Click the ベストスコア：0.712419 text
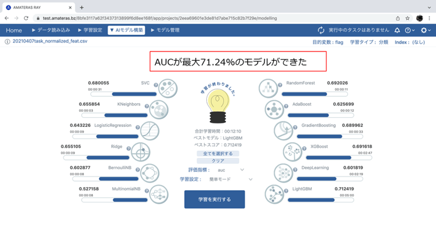 tap(218, 145)
